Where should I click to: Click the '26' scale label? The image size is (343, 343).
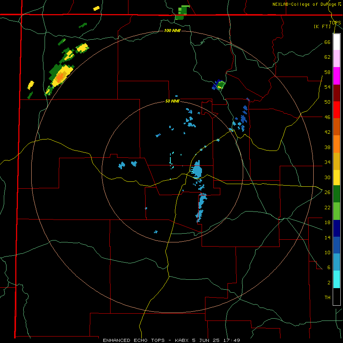[x=327, y=192]
